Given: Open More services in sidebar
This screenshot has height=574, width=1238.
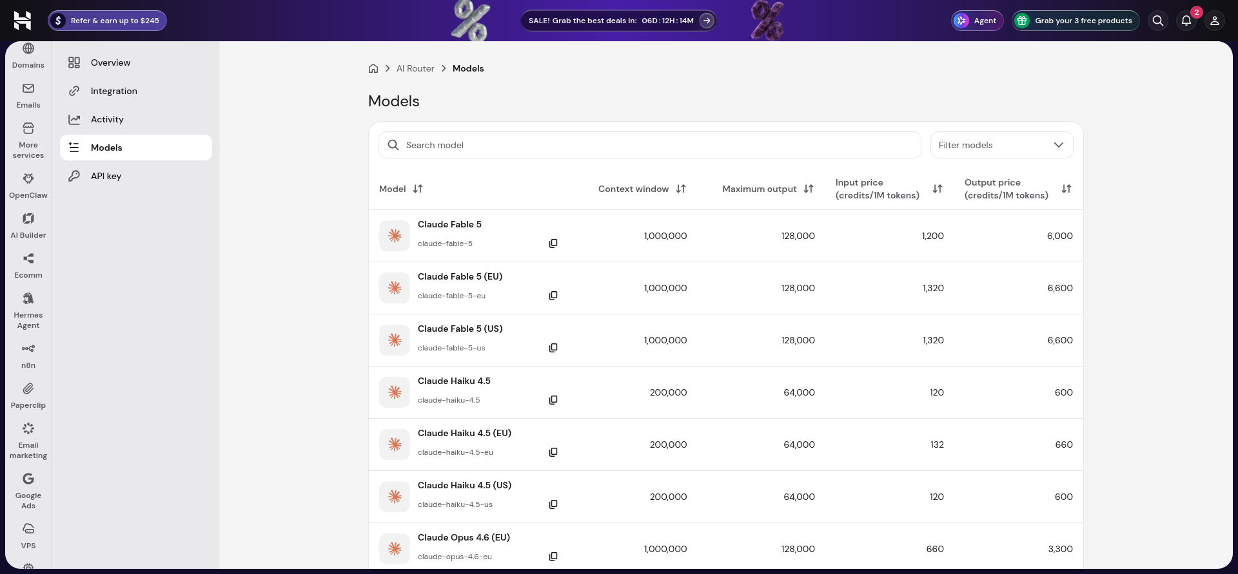Looking at the screenshot, I should pyautogui.click(x=28, y=141).
